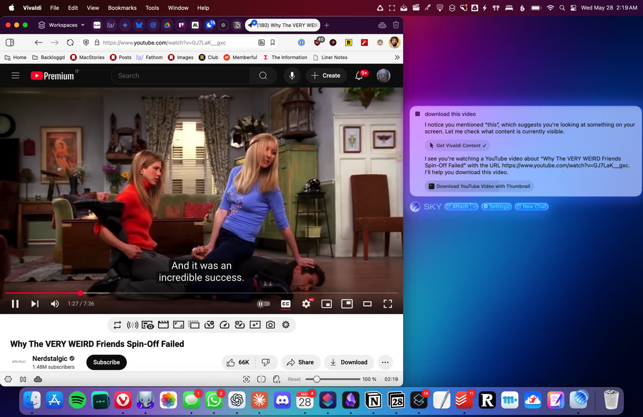Open the extension toolbar gear settings

pyautogui.click(x=286, y=325)
